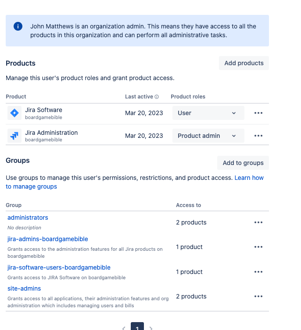Click the blue info icon in the banner
301x330 pixels.
18,26
